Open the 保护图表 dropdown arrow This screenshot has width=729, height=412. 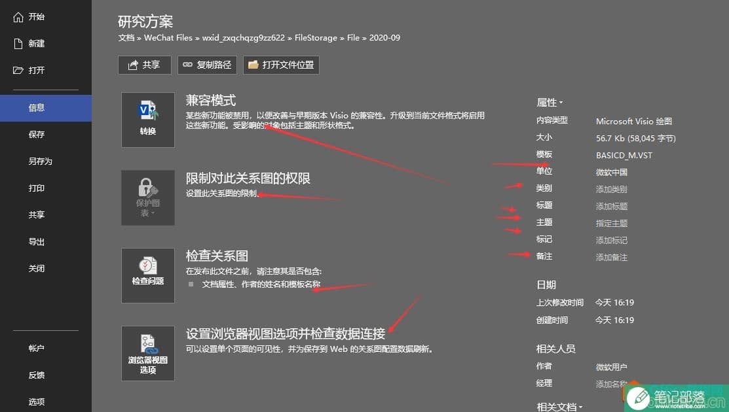[x=153, y=213]
